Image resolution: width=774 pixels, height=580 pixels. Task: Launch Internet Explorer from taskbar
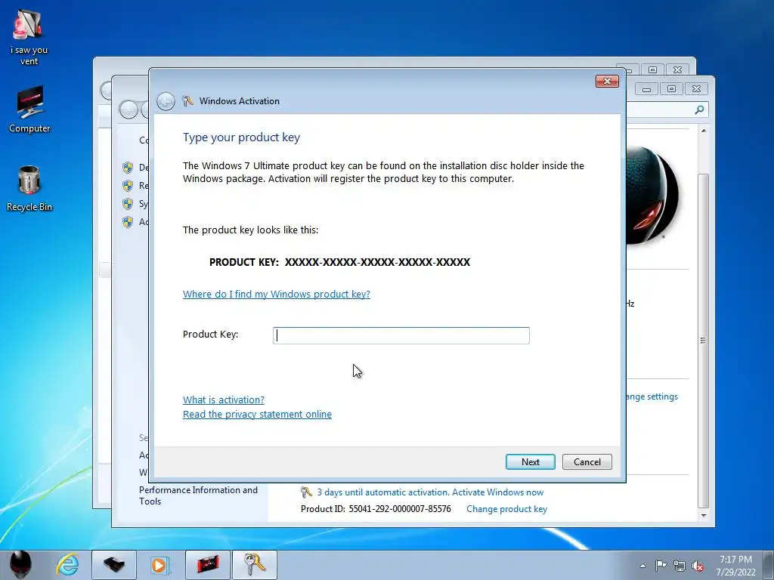point(67,565)
